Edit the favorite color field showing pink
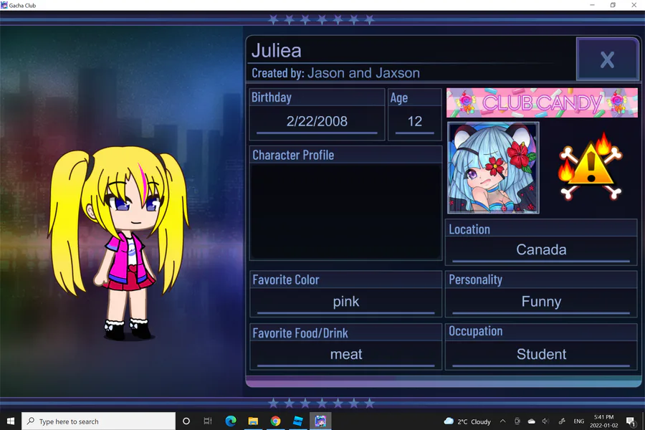Screen dimensions: 645x430 (346, 302)
